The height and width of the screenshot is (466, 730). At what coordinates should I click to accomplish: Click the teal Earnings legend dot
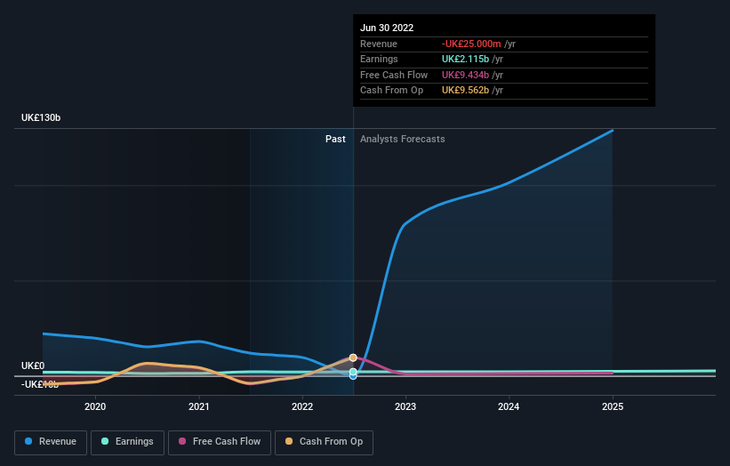(x=105, y=441)
